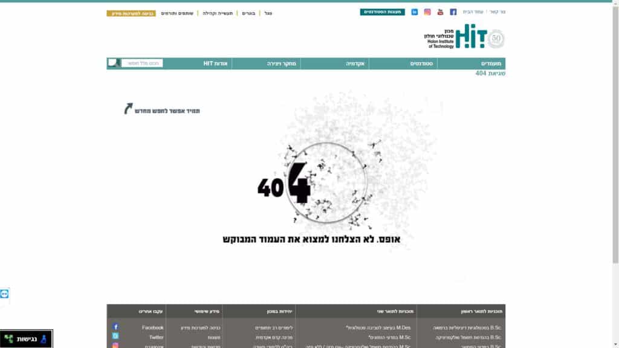
Task: Click the page vertical scrollbar thumb
Action: 615,134
